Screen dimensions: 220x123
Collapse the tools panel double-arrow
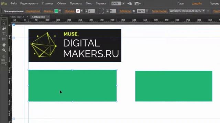[x=2, y=16]
